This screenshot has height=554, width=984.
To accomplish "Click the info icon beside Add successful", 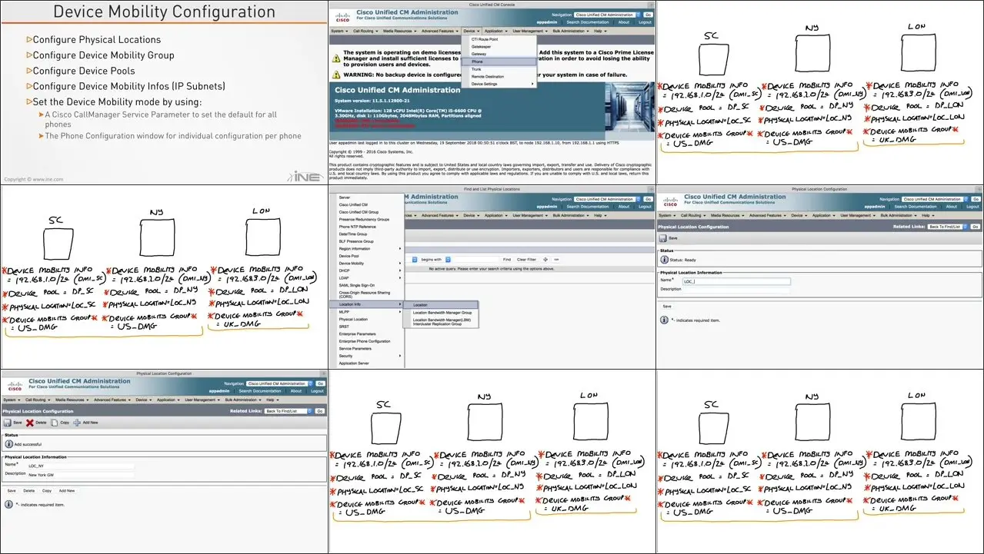I will click(x=8, y=444).
